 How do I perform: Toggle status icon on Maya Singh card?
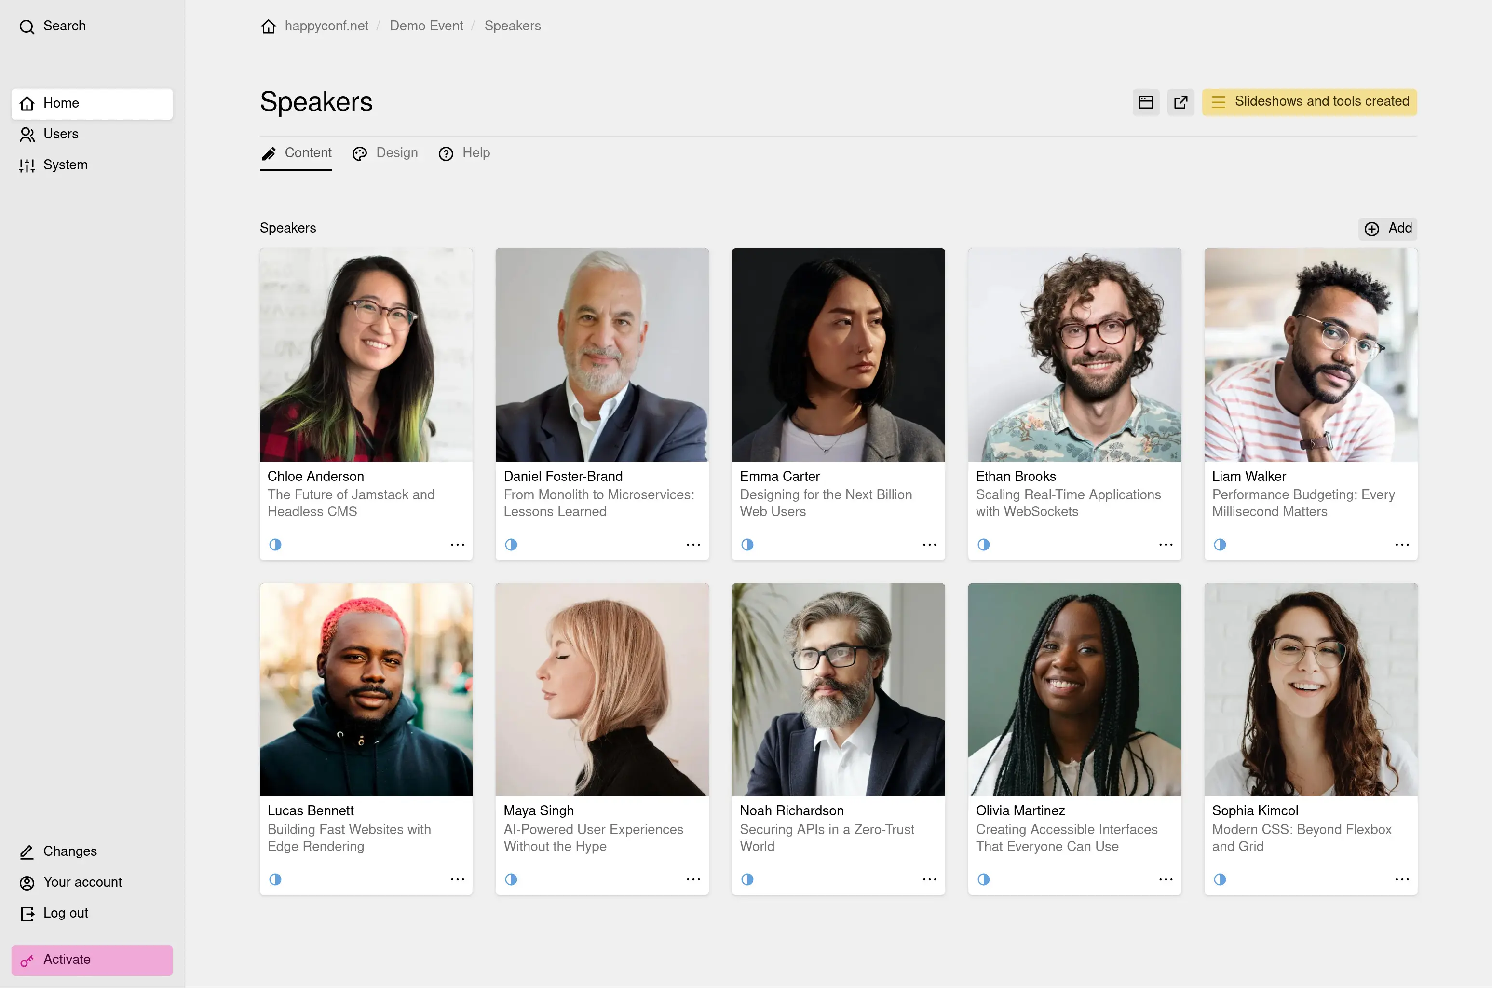(x=511, y=879)
